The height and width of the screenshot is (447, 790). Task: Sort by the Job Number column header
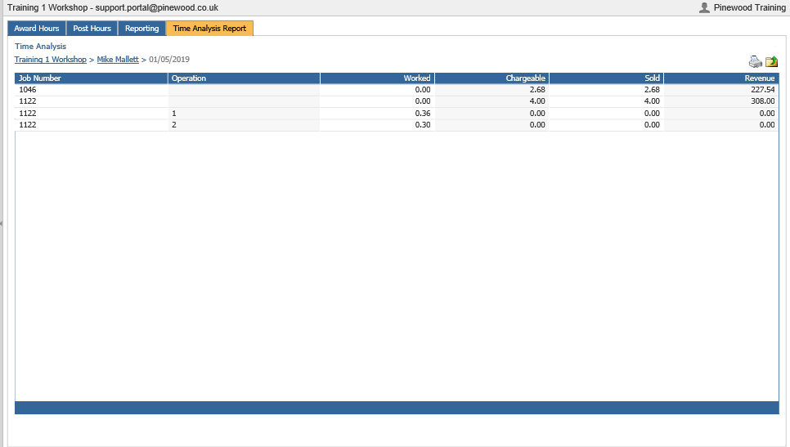coord(40,78)
